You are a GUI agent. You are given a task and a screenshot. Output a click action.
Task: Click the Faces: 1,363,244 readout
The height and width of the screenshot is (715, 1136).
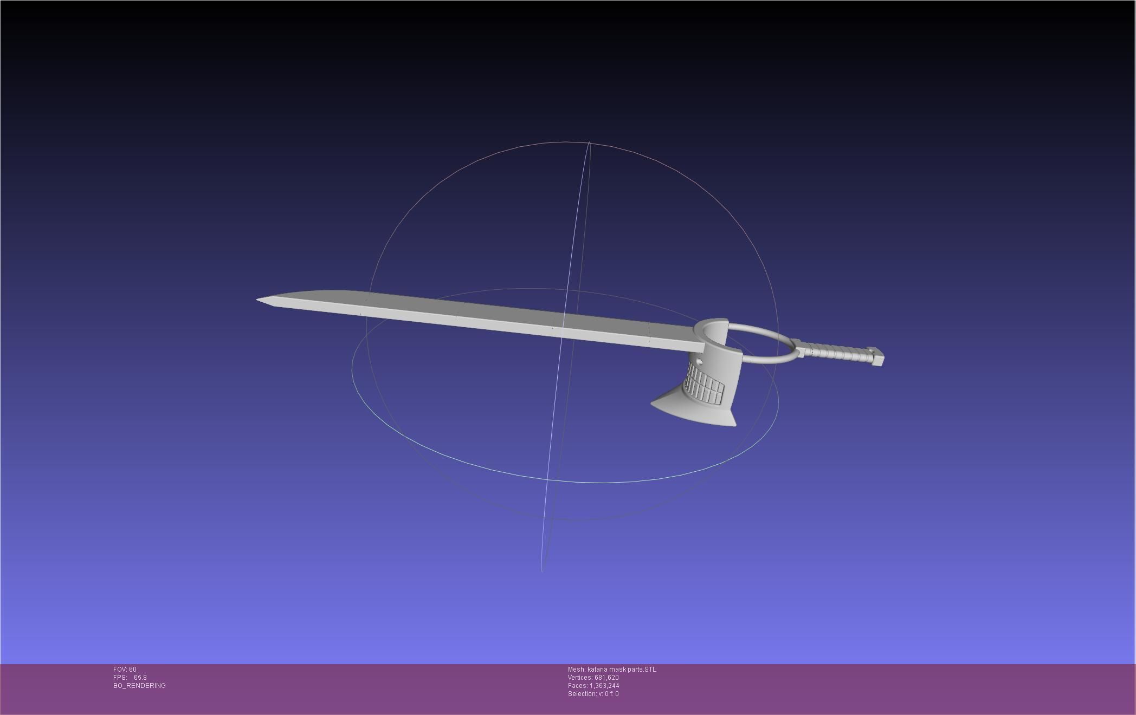point(593,686)
